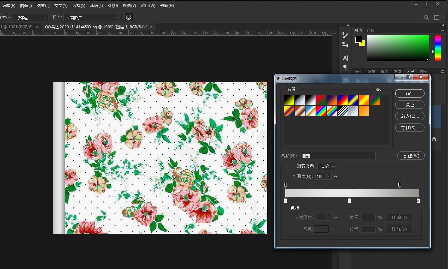
Task: Click the 确定 button
Action: coord(410,93)
